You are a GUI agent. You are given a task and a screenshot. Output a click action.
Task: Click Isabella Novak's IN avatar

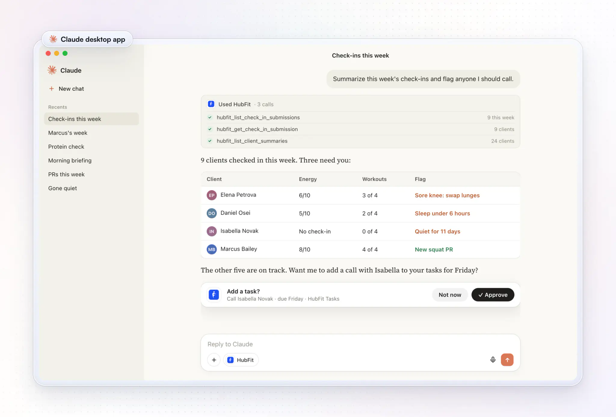click(x=212, y=231)
